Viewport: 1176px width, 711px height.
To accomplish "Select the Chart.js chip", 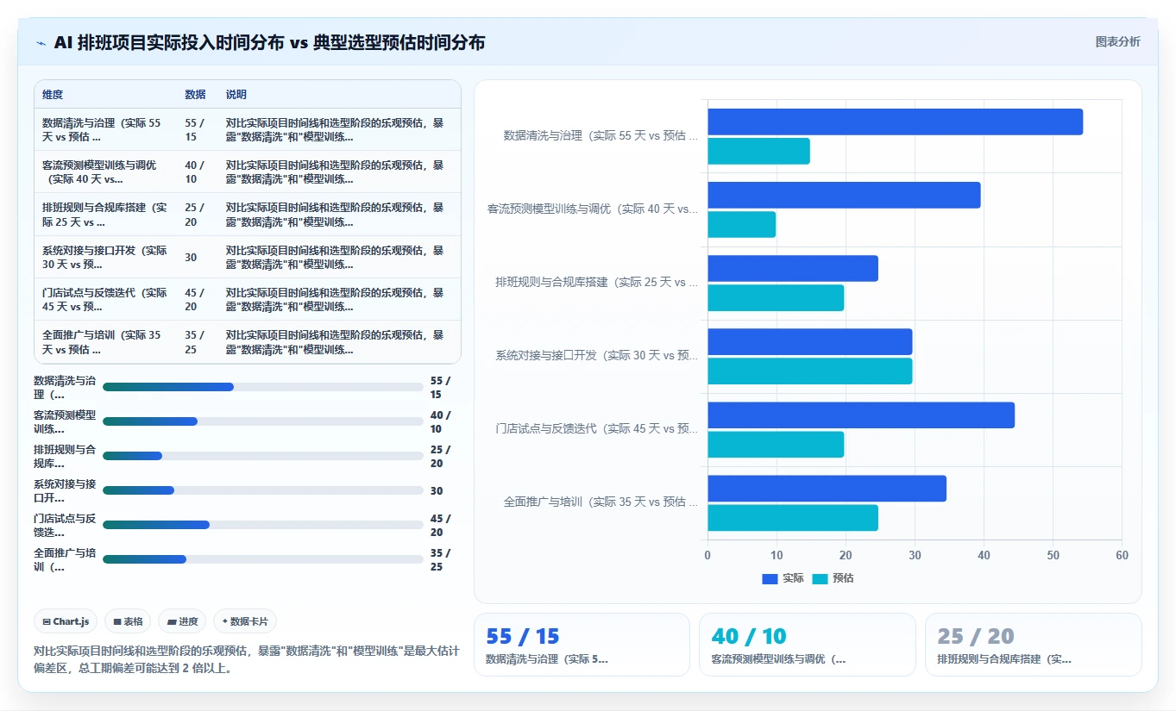I will click(66, 621).
